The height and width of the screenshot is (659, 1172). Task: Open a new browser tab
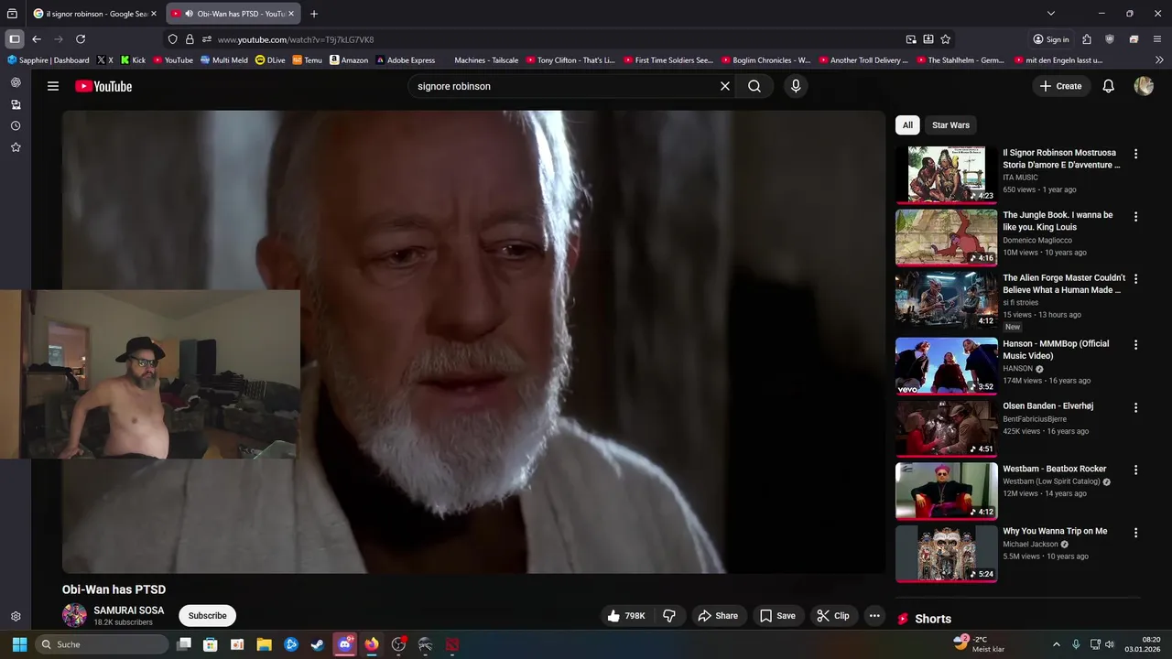tap(314, 14)
